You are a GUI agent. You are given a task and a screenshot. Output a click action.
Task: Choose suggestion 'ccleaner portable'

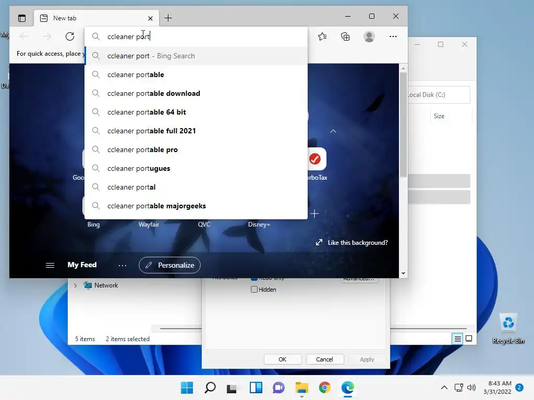click(x=196, y=74)
